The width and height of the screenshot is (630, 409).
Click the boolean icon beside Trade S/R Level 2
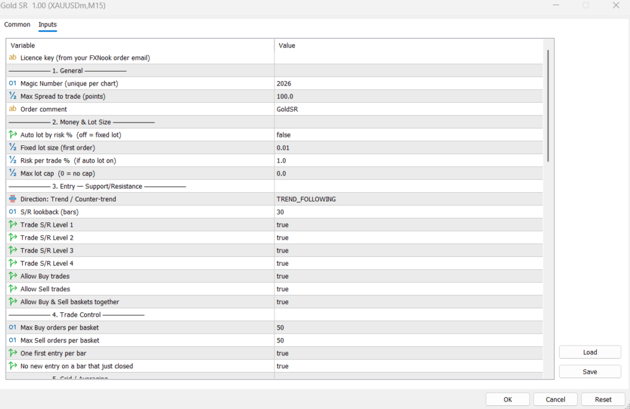coord(12,237)
